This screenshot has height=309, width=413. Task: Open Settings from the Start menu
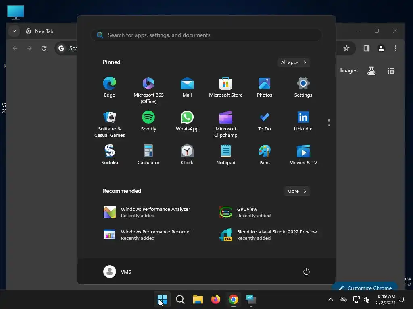[303, 87]
